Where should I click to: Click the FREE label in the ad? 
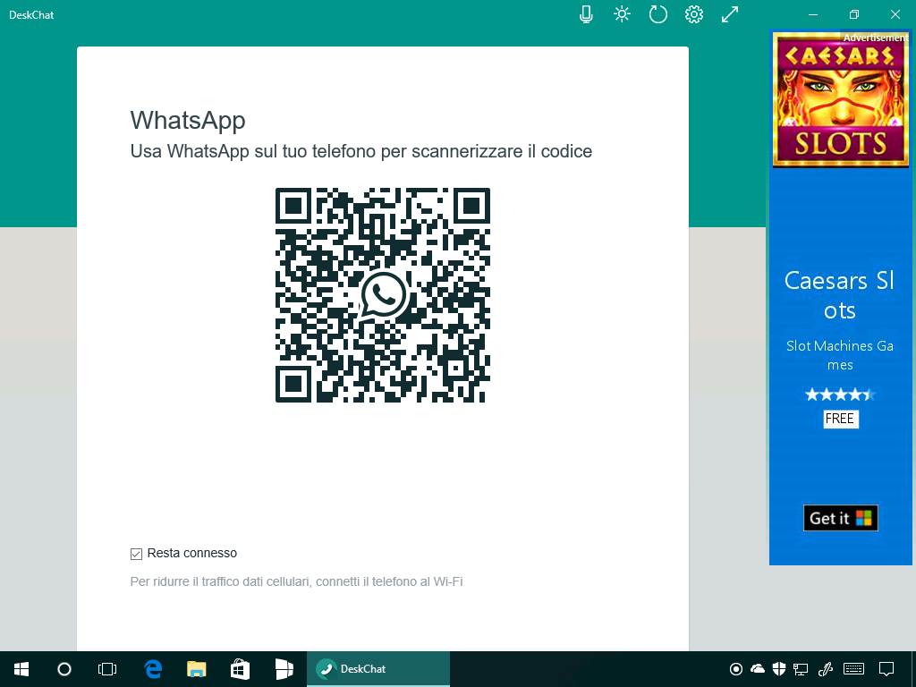click(840, 419)
